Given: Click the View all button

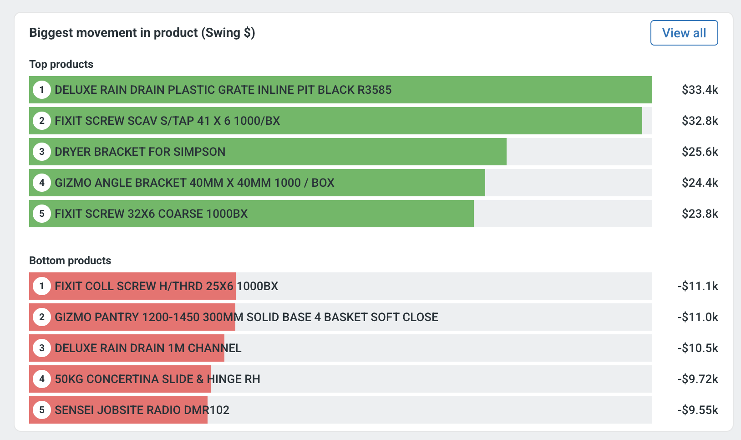Looking at the screenshot, I should pos(684,33).
